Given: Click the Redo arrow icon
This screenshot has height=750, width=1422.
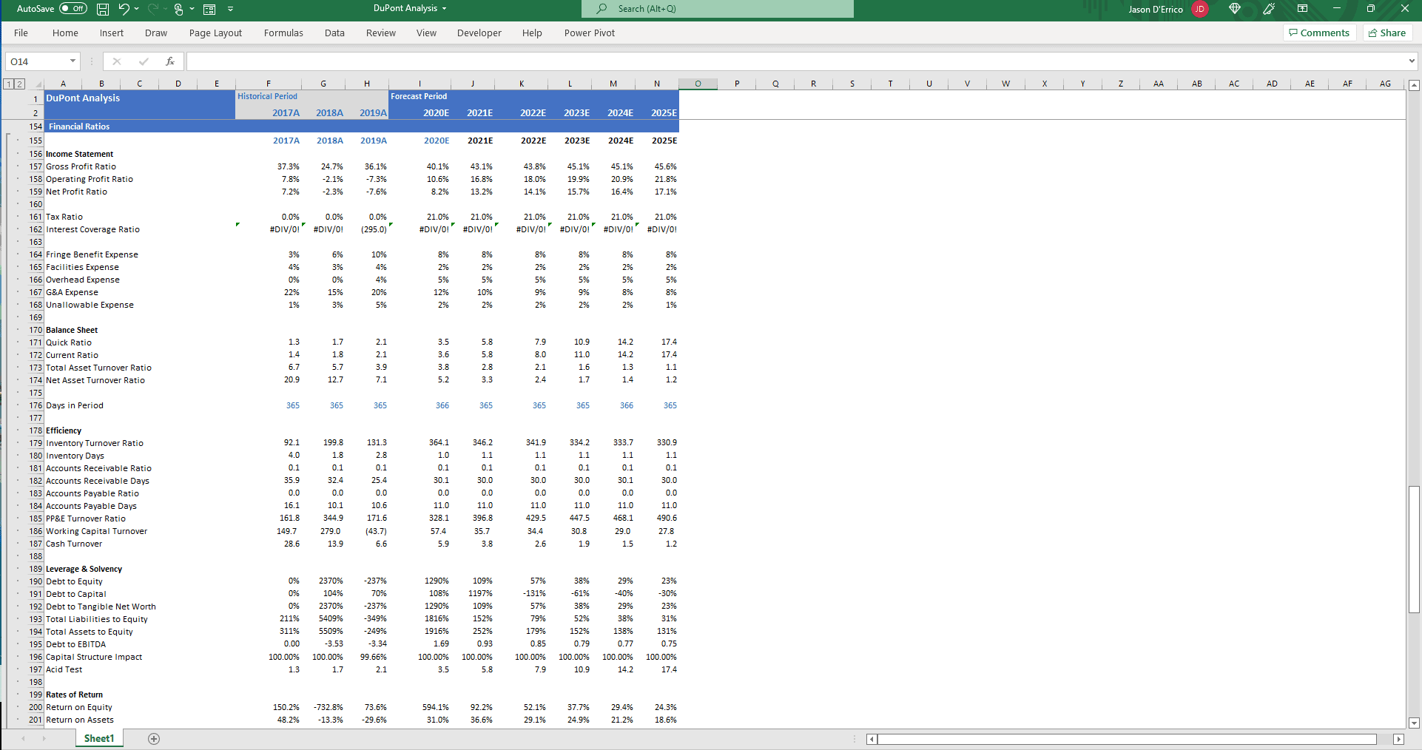Looking at the screenshot, I should pyautogui.click(x=152, y=9).
